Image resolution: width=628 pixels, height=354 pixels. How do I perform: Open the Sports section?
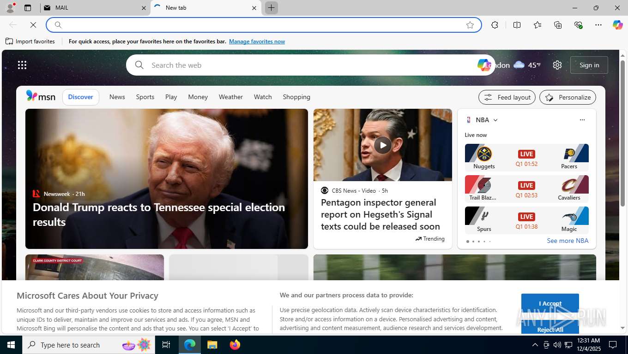click(145, 97)
